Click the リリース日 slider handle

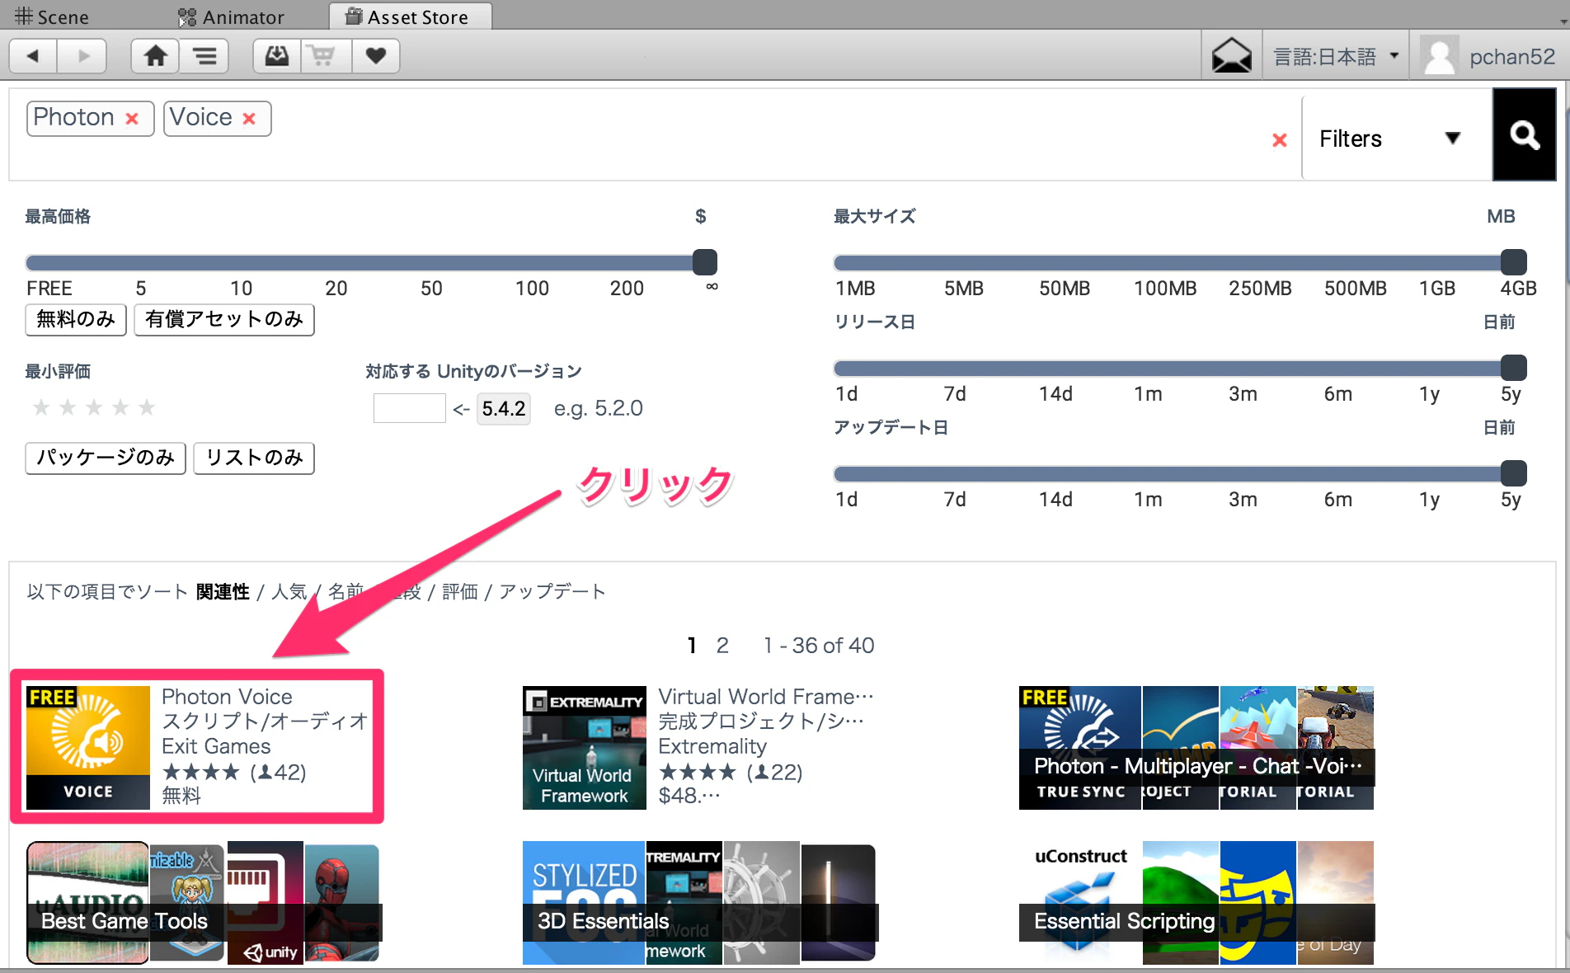click(x=1514, y=368)
